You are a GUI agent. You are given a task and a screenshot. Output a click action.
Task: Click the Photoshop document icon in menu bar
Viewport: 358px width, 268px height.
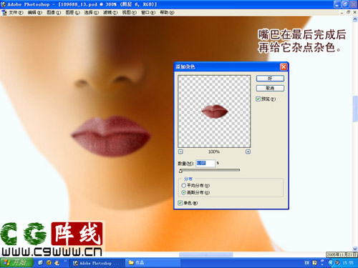(4, 12)
